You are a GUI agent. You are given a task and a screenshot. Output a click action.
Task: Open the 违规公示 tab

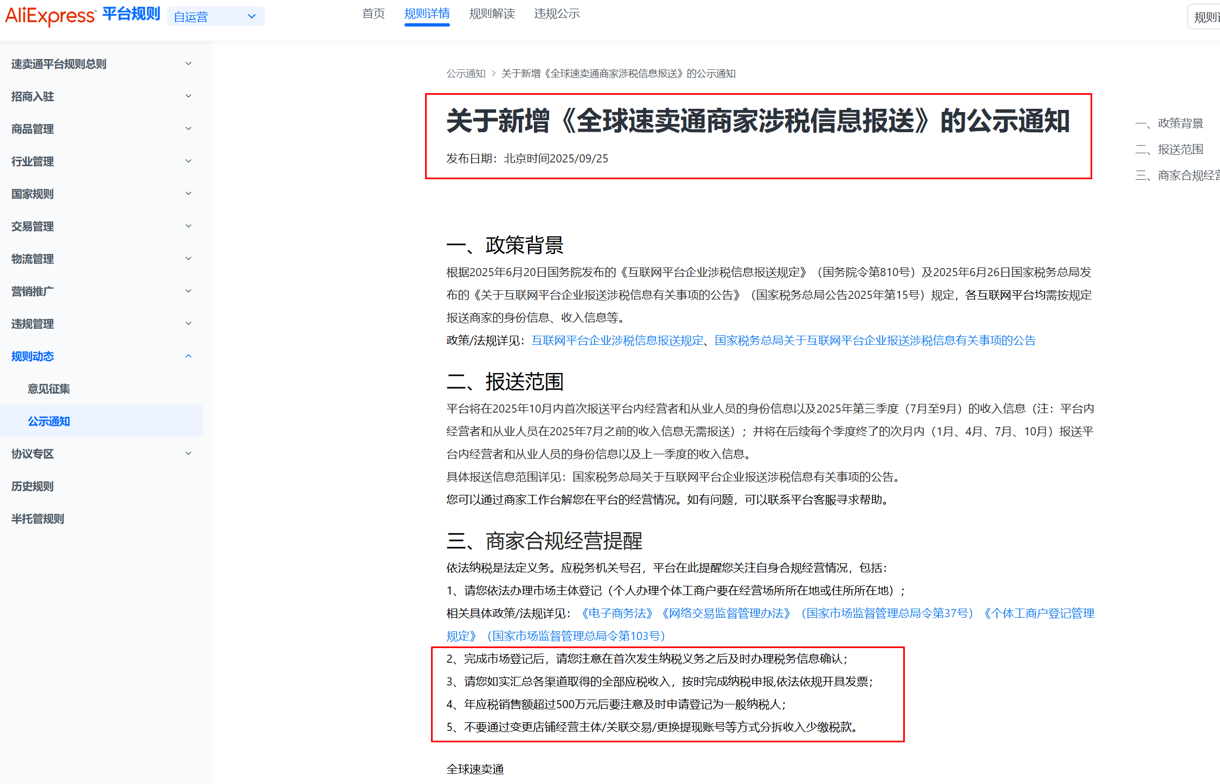(556, 14)
